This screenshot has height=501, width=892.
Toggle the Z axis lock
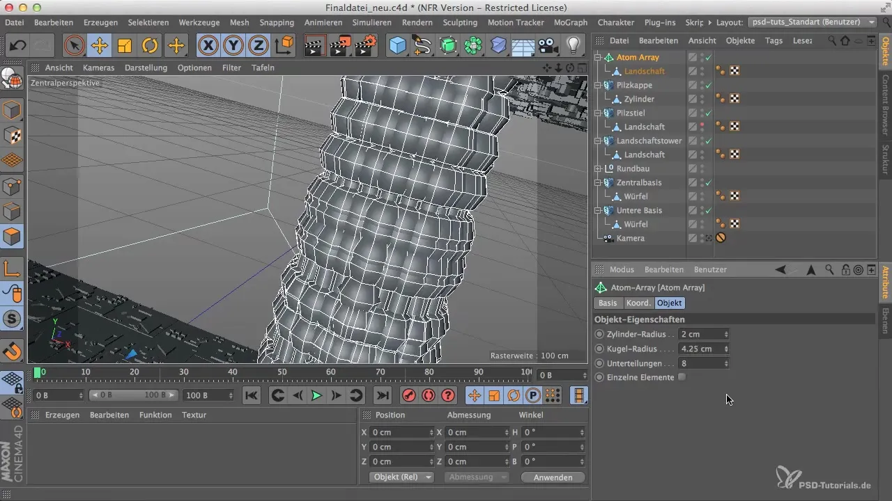tap(259, 46)
